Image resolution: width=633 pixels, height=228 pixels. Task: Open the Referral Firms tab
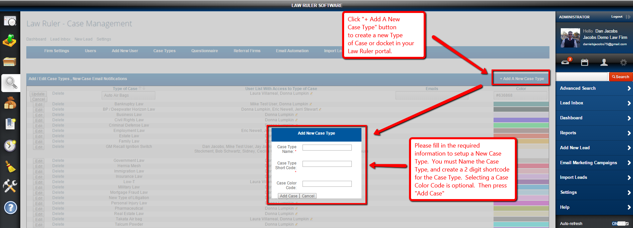(247, 51)
